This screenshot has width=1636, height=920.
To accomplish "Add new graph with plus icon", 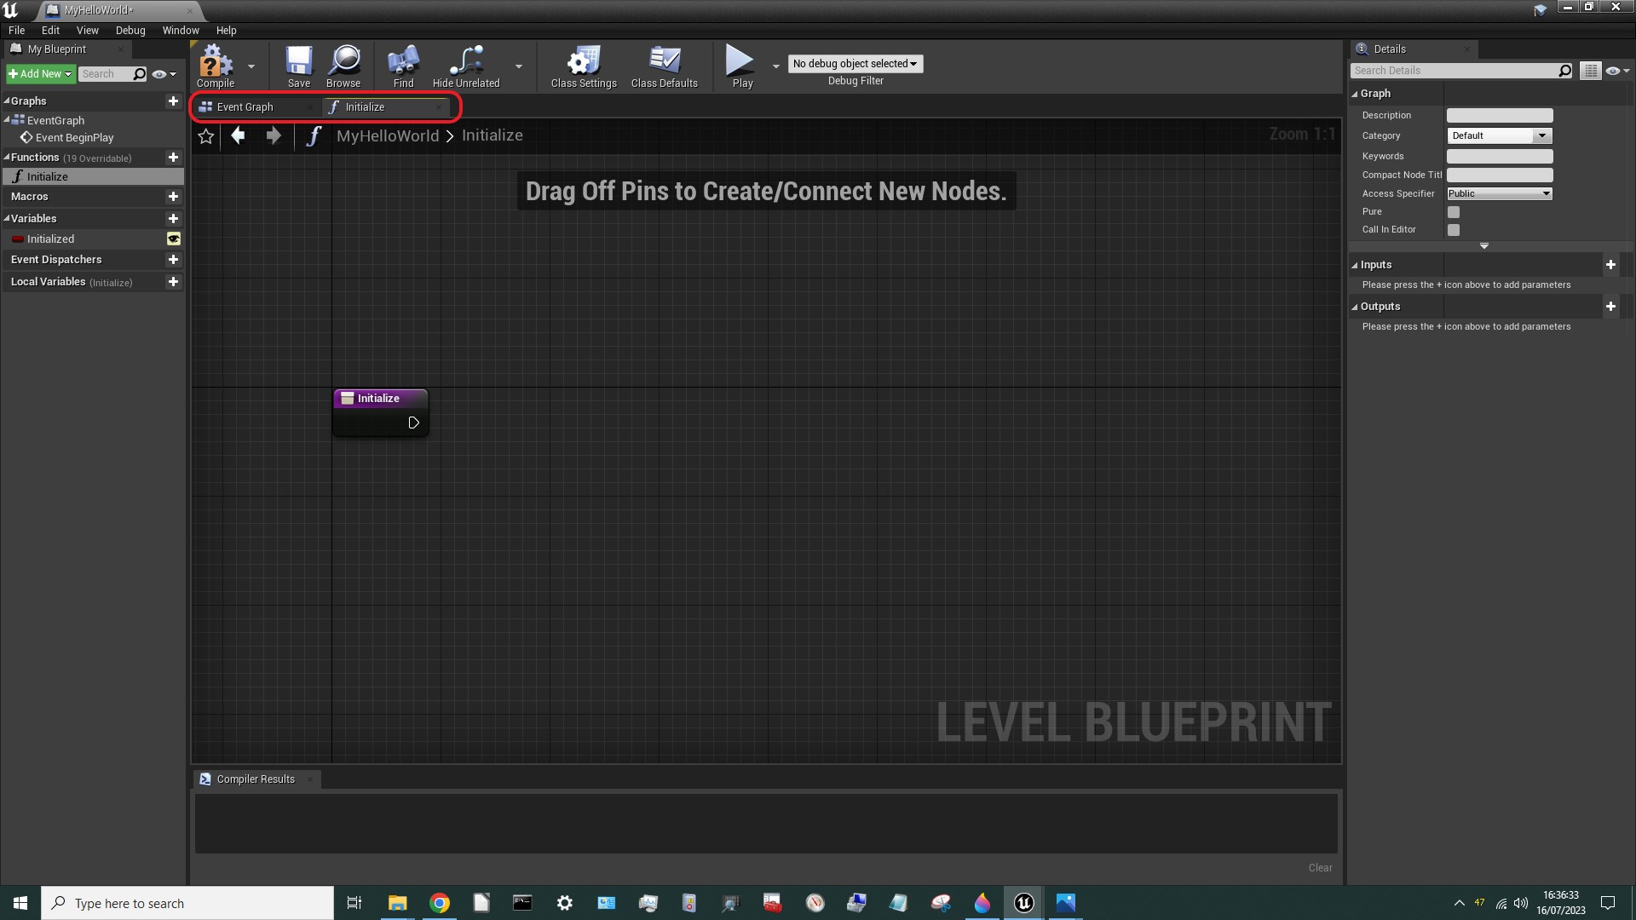I will pyautogui.click(x=173, y=101).
